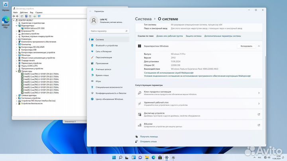Viewport: 287px width, 161px height.
Task: Expand Клавиатуры node
Action: coord(16,39)
